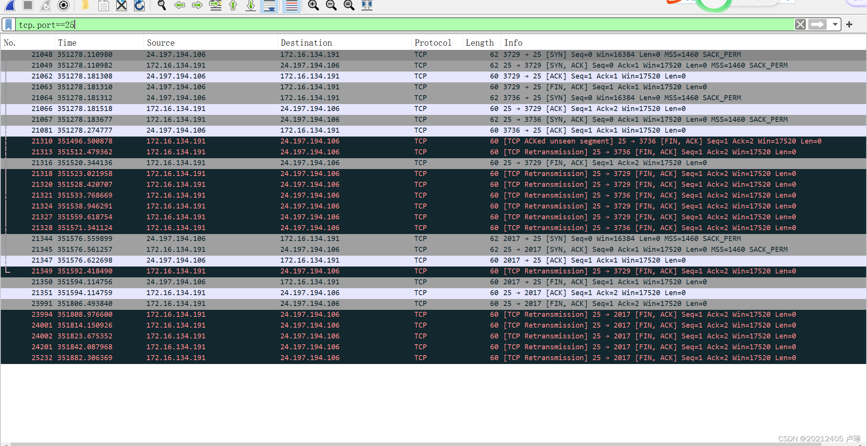The height and width of the screenshot is (446, 867).
Task: Sort by the Info column header
Action: coord(684,43)
